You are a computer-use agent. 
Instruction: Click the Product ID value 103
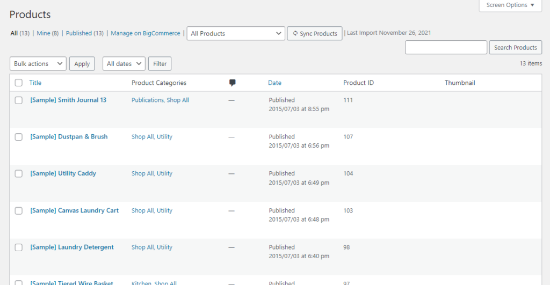(x=348, y=210)
